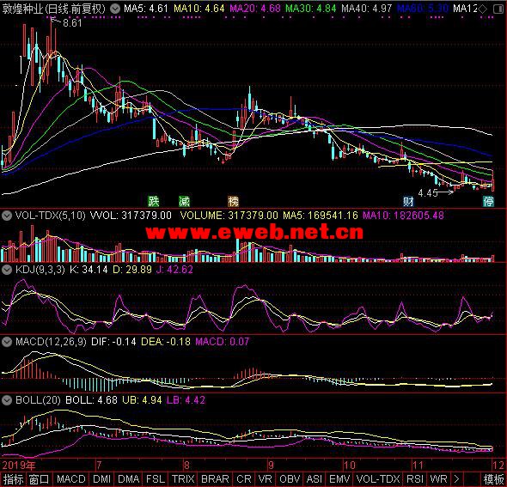Screen dimensions: 507x487
Task: Click the diamond icon at top right
Action: tap(482, 9)
